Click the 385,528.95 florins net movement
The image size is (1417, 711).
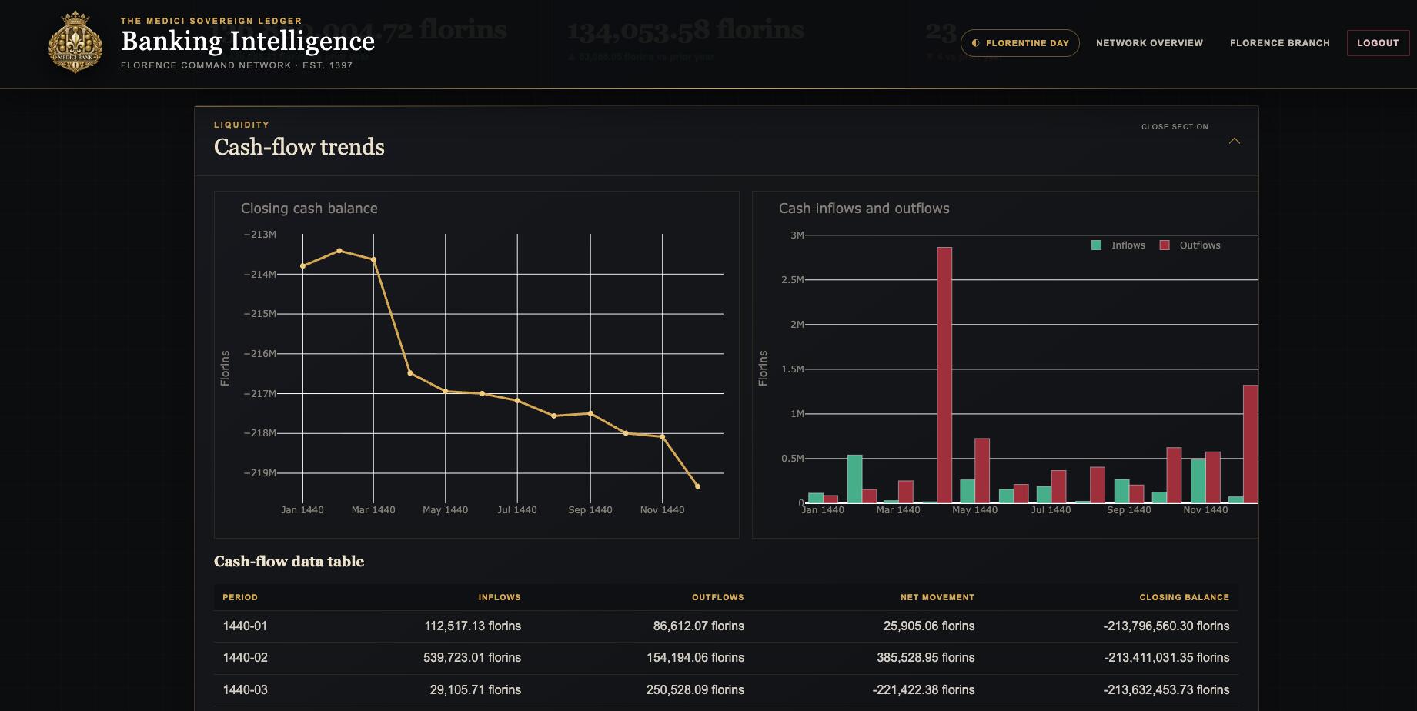click(926, 658)
